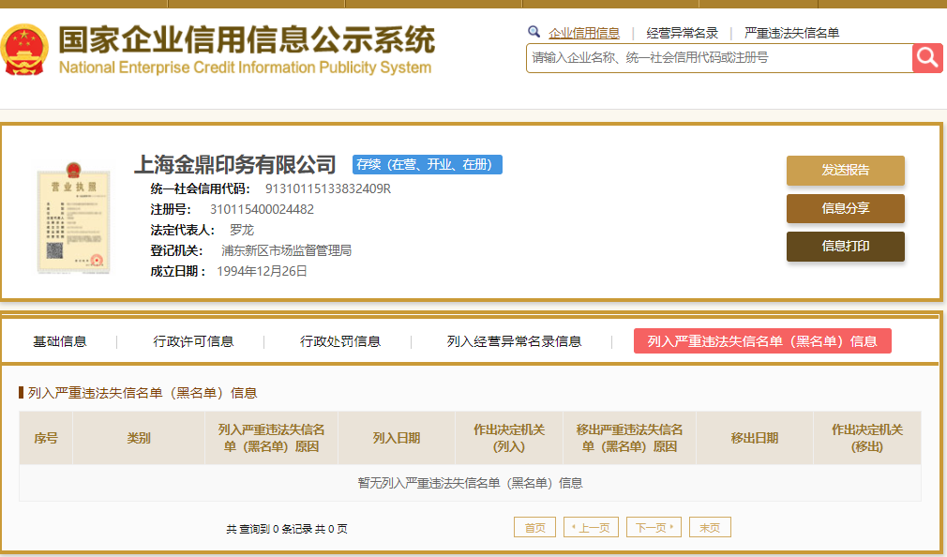Focus the enterprise name search input field

[x=719, y=58]
